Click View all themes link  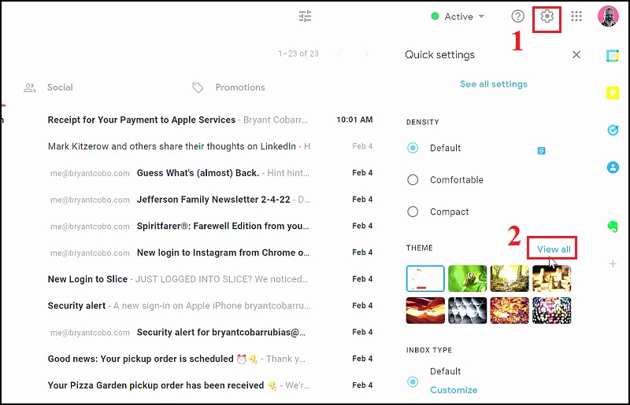[x=554, y=249]
